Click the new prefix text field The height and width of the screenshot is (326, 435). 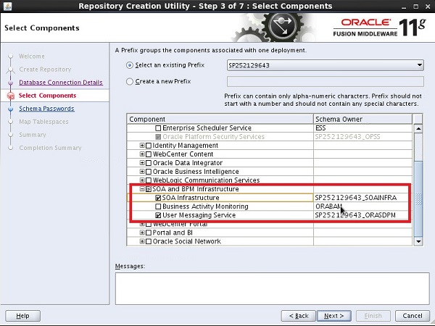point(325,81)
